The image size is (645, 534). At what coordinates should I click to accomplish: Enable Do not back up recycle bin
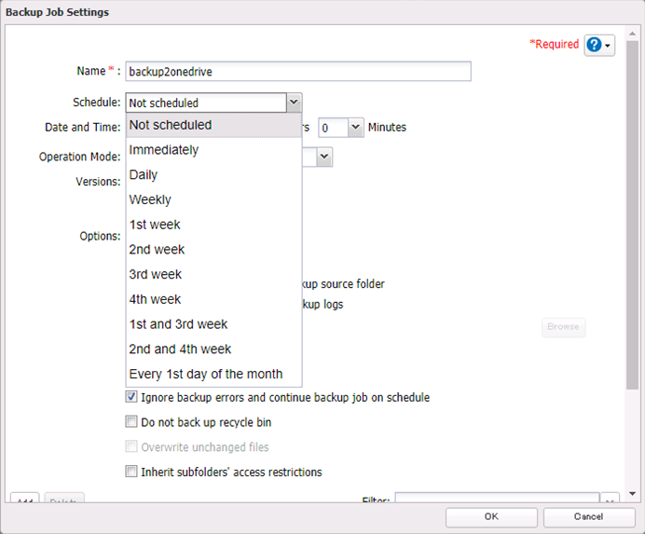[x=131, y=421]
